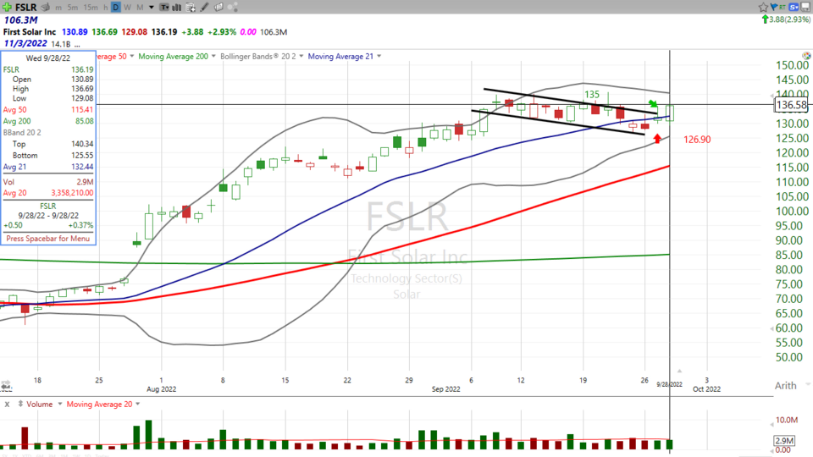Switch to Monthly (M) timeframe
Viewport: 813px width, 457px height.
coord(140,8)
